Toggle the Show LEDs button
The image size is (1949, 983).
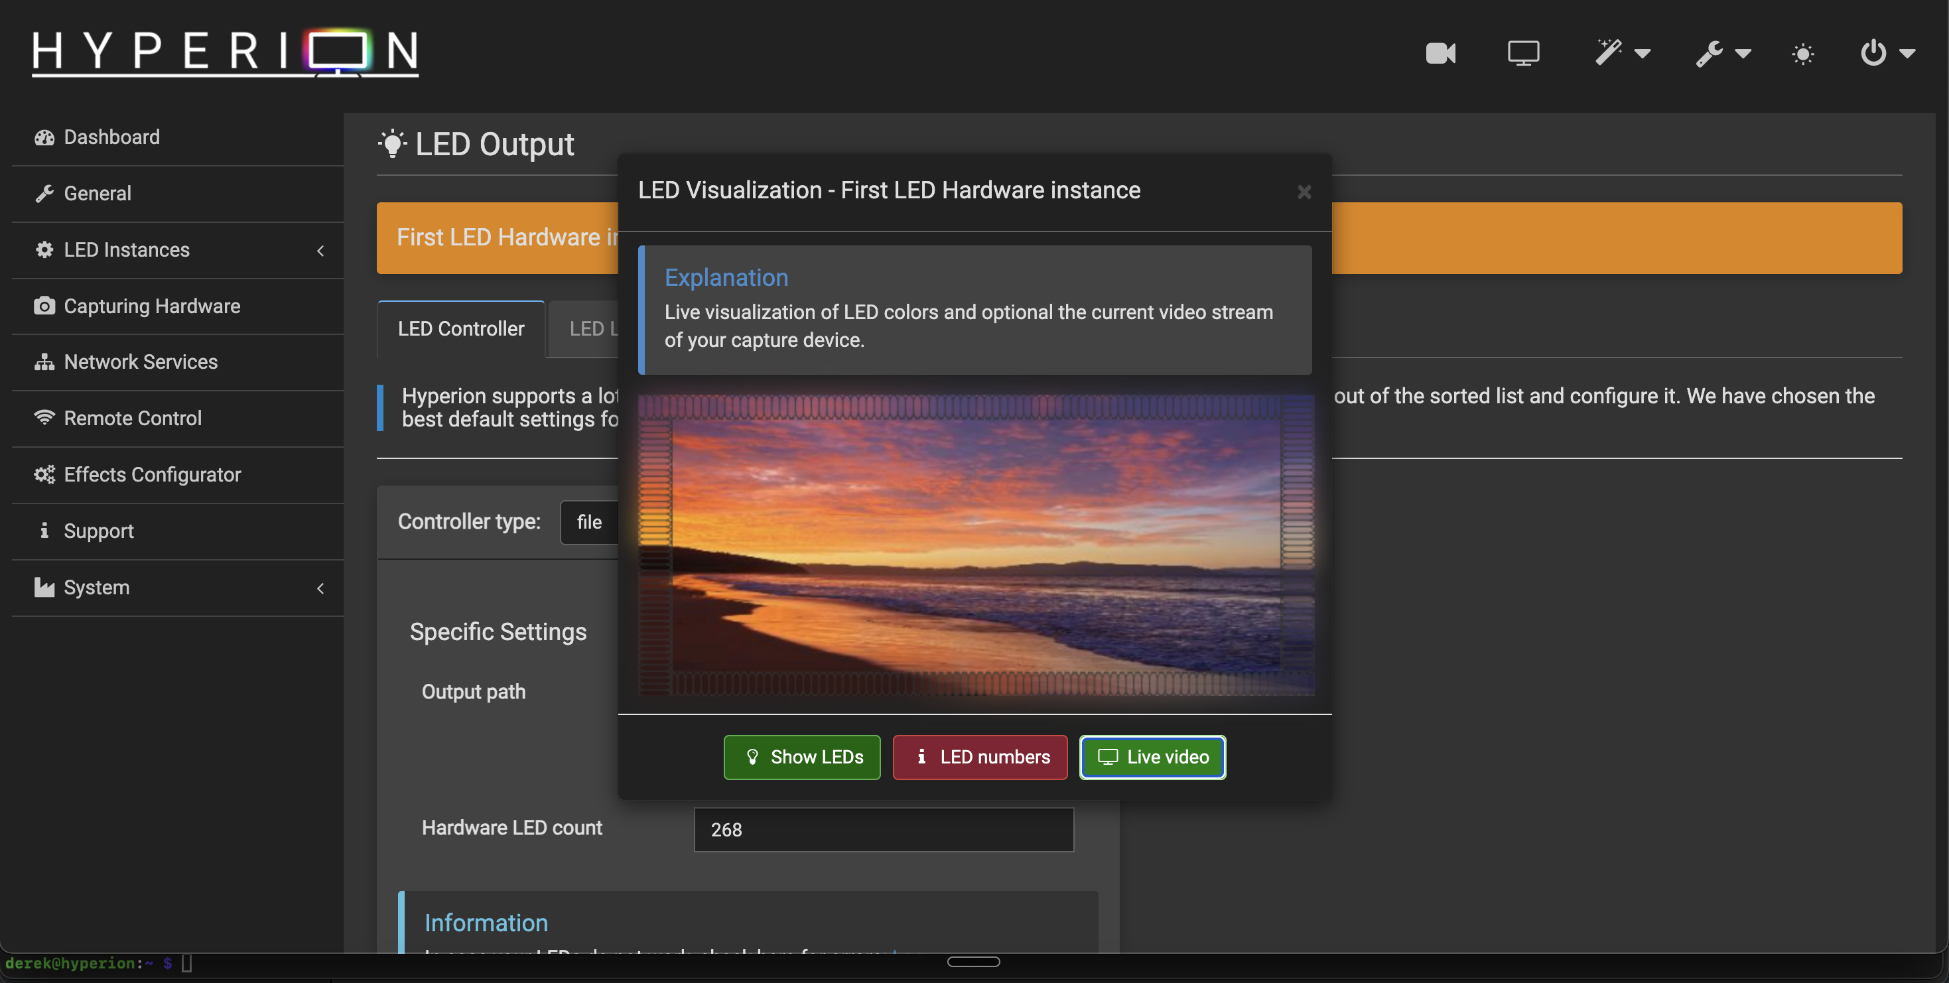(802, 757)
